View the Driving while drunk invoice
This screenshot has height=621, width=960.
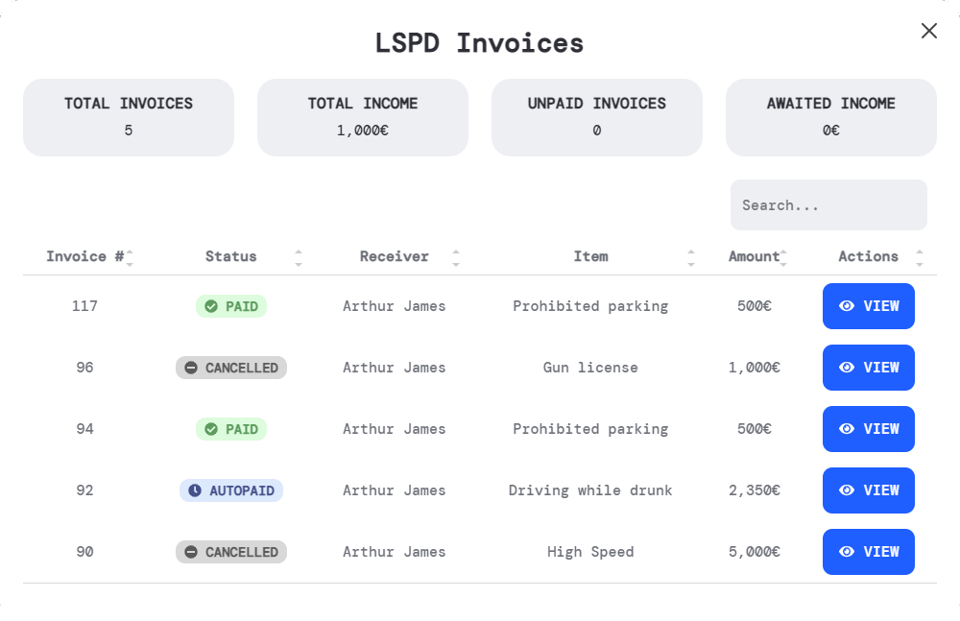click(x=868, y=490)
